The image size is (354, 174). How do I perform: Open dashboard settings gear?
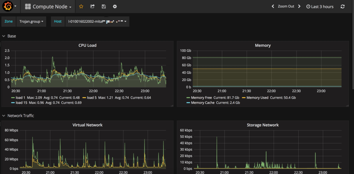(x=115, y=7)
